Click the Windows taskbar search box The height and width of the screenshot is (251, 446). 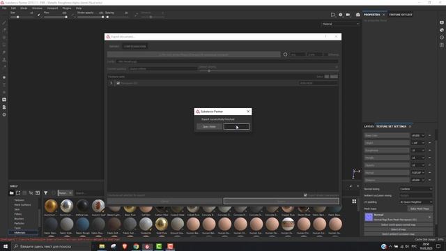coord(52,246)
